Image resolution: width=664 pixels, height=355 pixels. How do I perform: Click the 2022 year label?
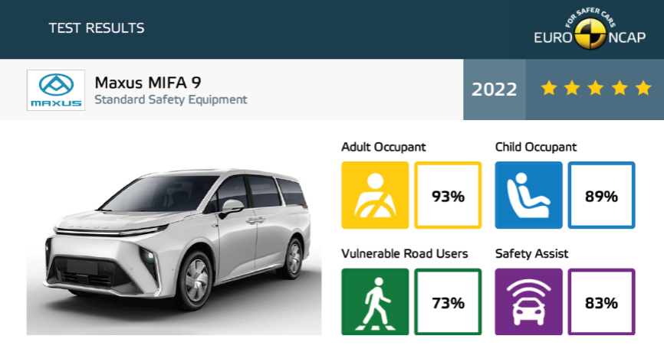[494, 90]
